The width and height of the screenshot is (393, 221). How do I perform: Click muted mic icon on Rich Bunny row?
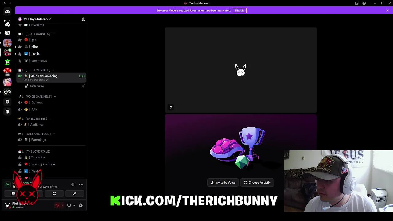(x=83, y=86)
